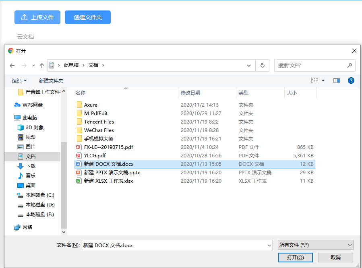
Task: Click the refresh icon in the address bar
Action: [262, 65]
